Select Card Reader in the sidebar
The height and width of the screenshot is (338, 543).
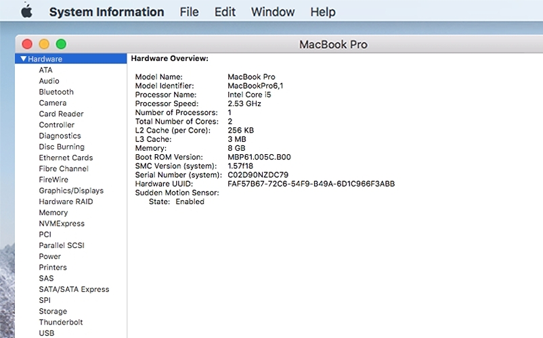click(62, 114)
